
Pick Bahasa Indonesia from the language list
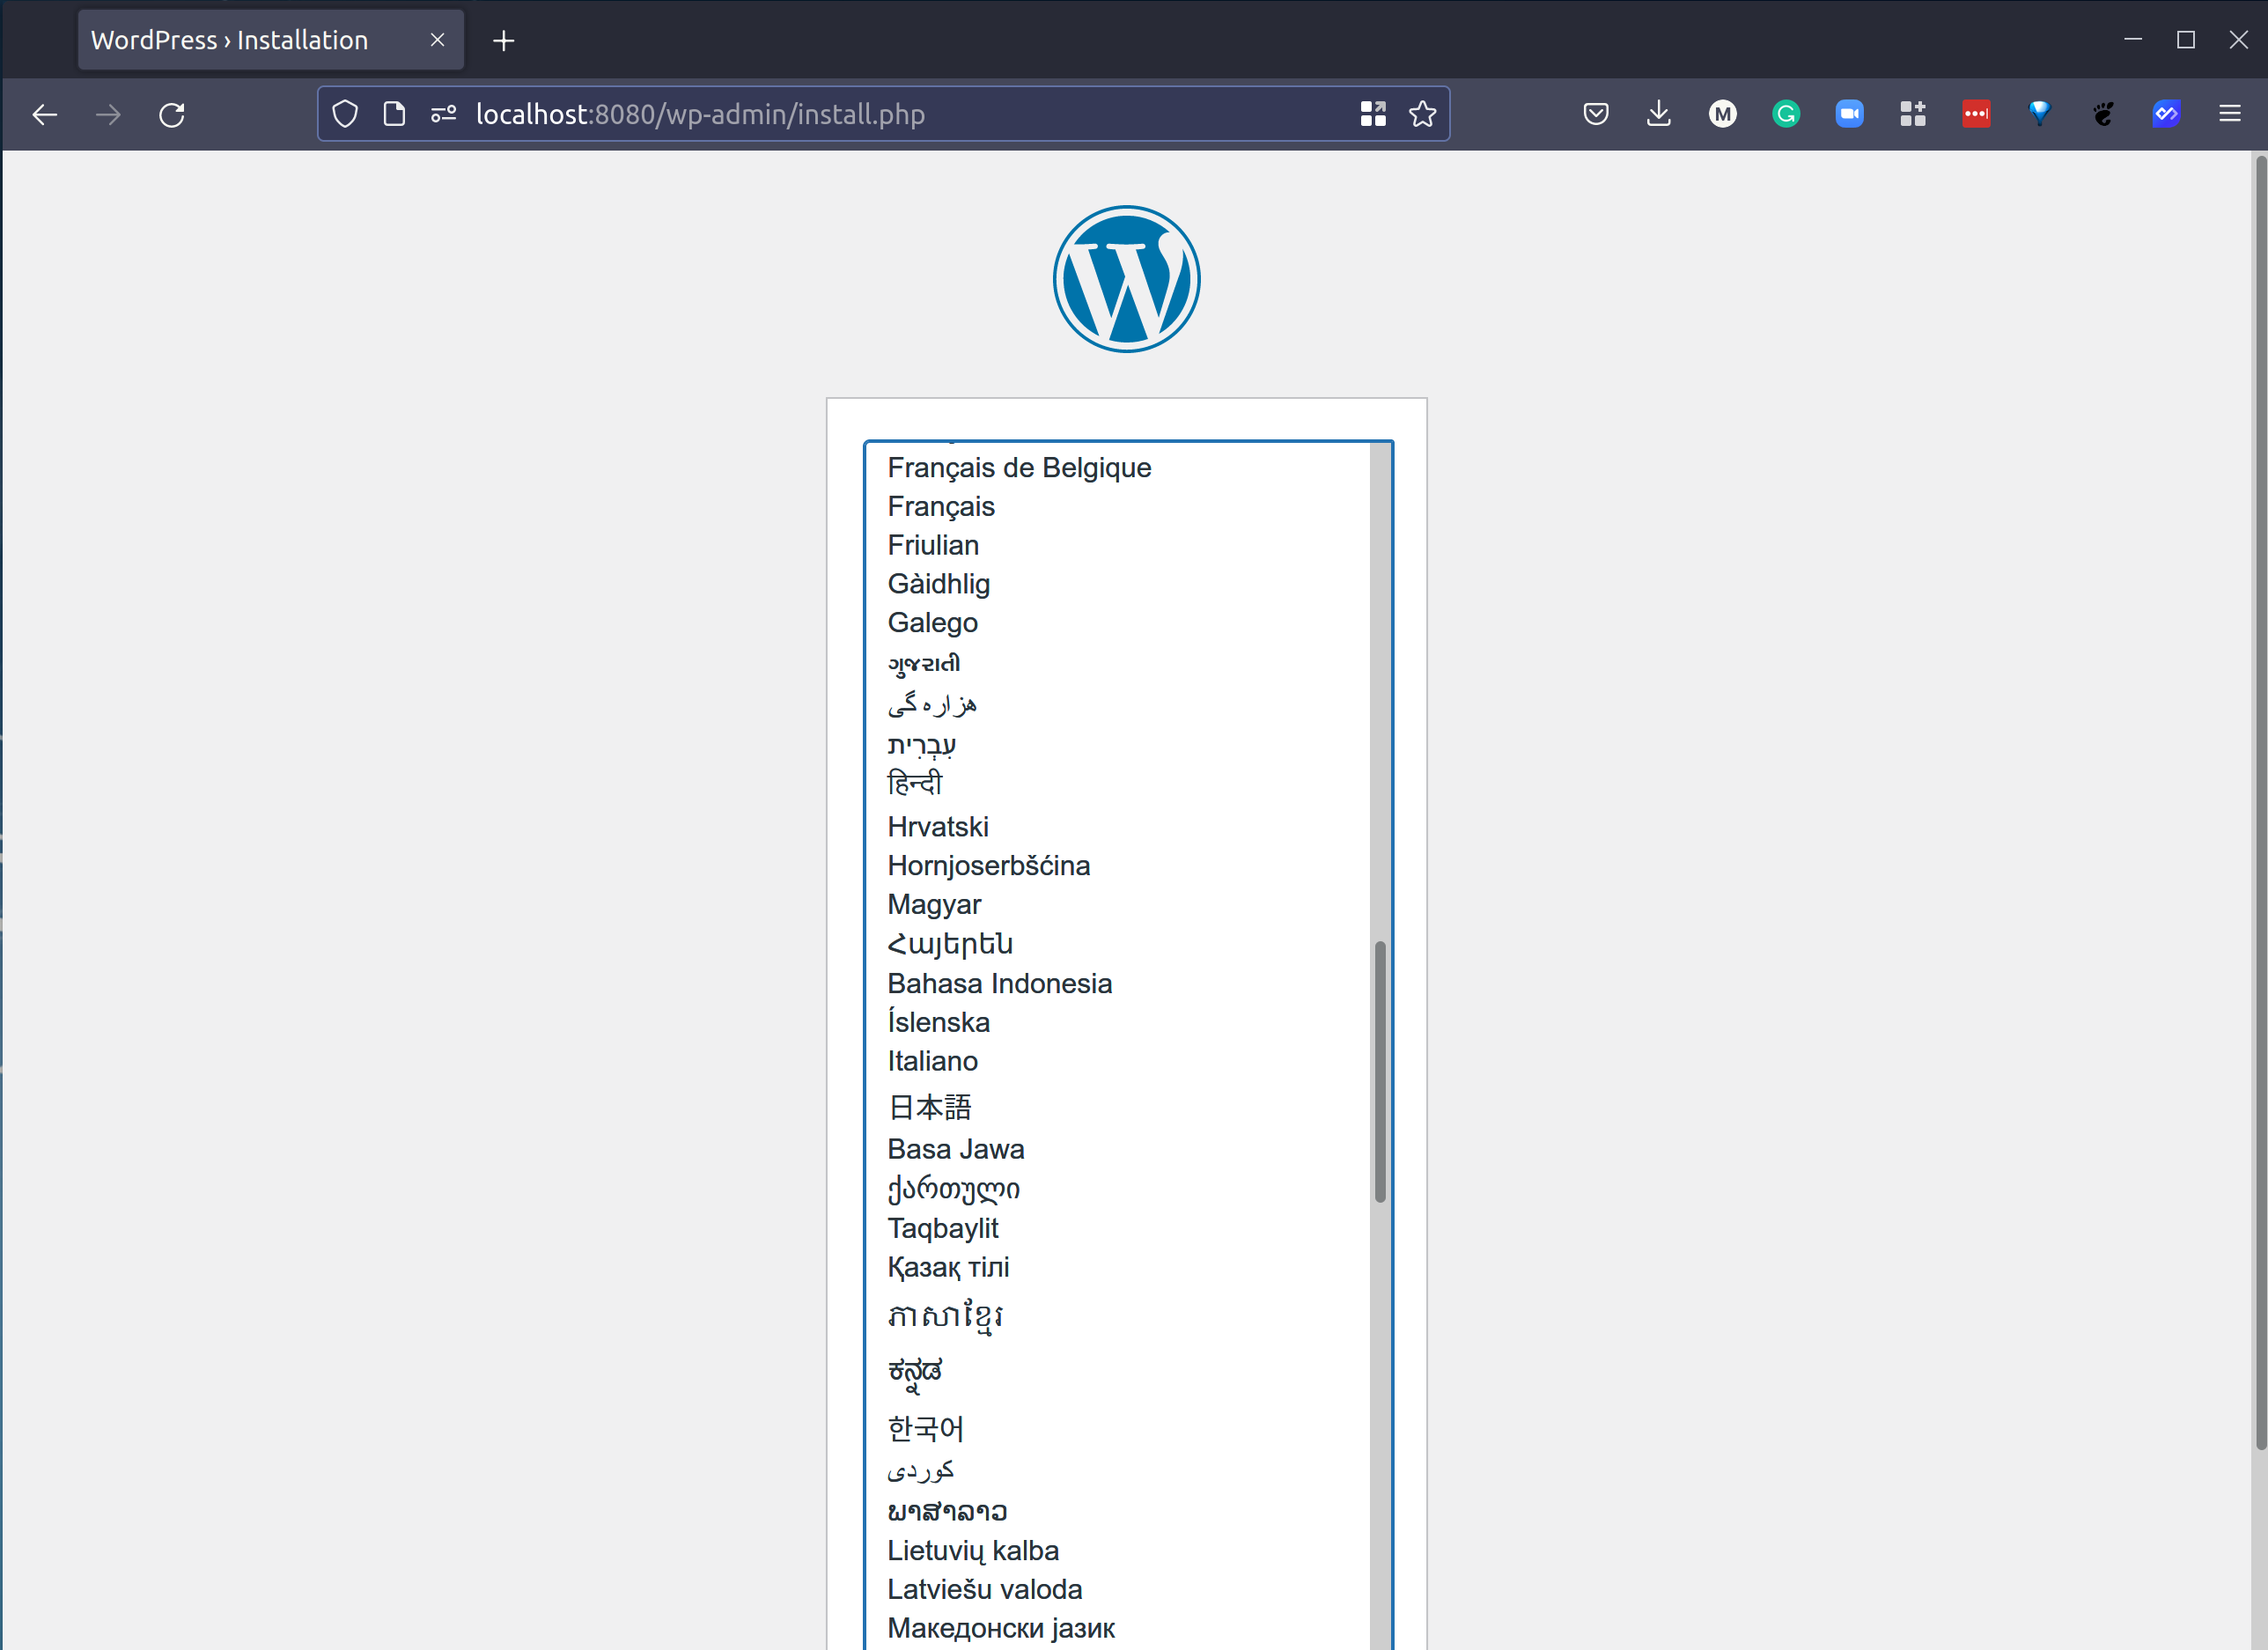[999, 983]
